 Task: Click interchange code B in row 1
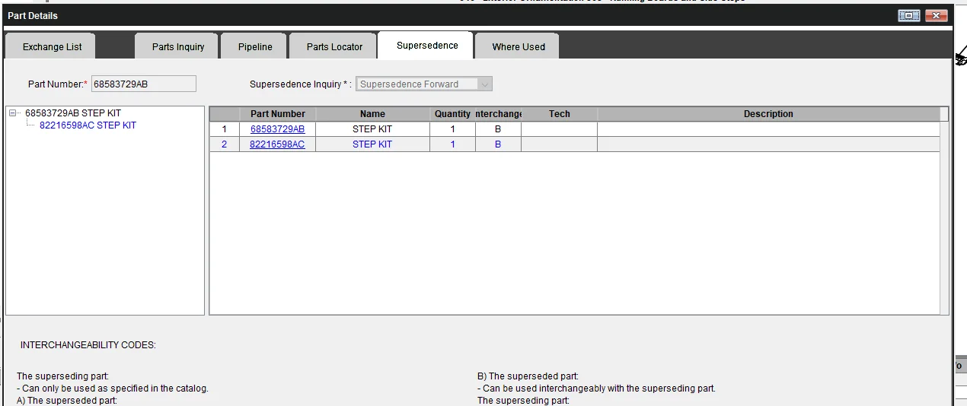(498, 129)
